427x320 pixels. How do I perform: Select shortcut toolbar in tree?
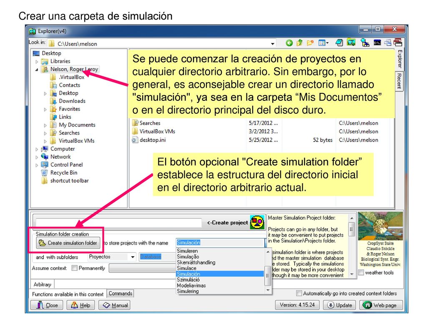pyautogui.click(x=70, y=181)
